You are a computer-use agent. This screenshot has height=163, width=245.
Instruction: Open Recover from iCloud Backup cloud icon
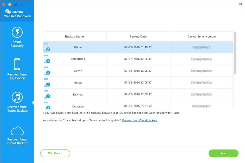pos(17,131)
